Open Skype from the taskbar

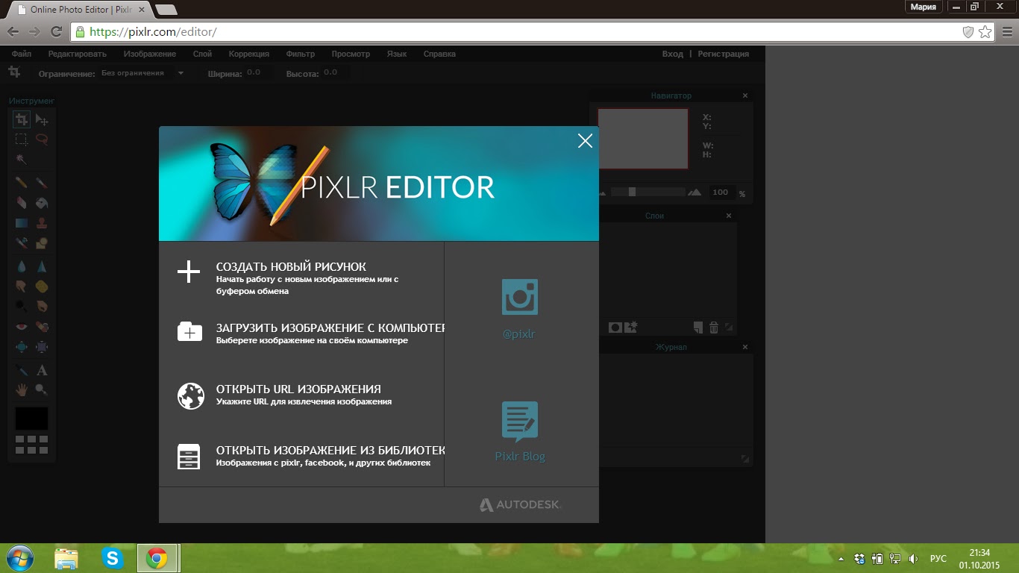pos(113,558)
